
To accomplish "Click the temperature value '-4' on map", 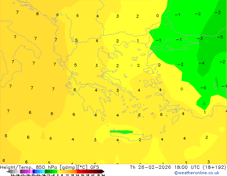I will point(201,63).
